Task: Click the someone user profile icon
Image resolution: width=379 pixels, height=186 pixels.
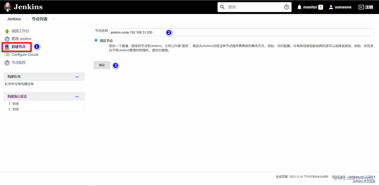Action: [331, 7]
